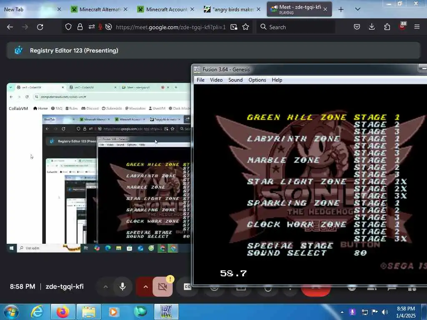Switch to Fusion emulator on taskbar
Image resolution: width=427 pixels, height=320 pixels.
166,312
